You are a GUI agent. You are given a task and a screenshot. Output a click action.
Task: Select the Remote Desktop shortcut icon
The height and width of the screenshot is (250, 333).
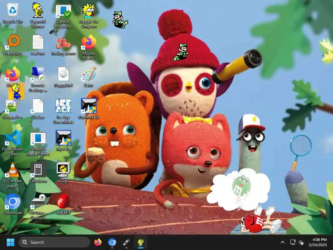point(38,79)
